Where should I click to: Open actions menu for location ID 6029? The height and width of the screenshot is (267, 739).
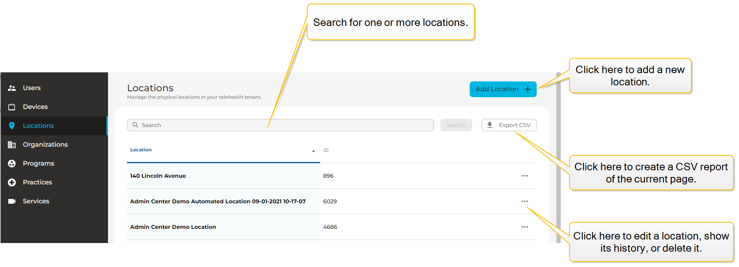tap(524, 201)
